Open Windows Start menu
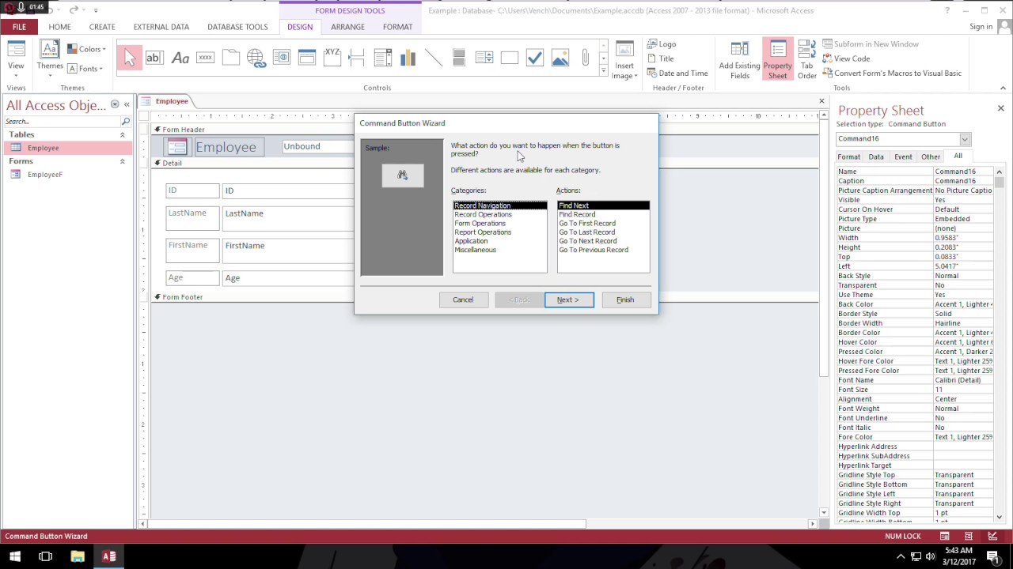The height and width of the screenshot is (569, 1013). point(15,556)
